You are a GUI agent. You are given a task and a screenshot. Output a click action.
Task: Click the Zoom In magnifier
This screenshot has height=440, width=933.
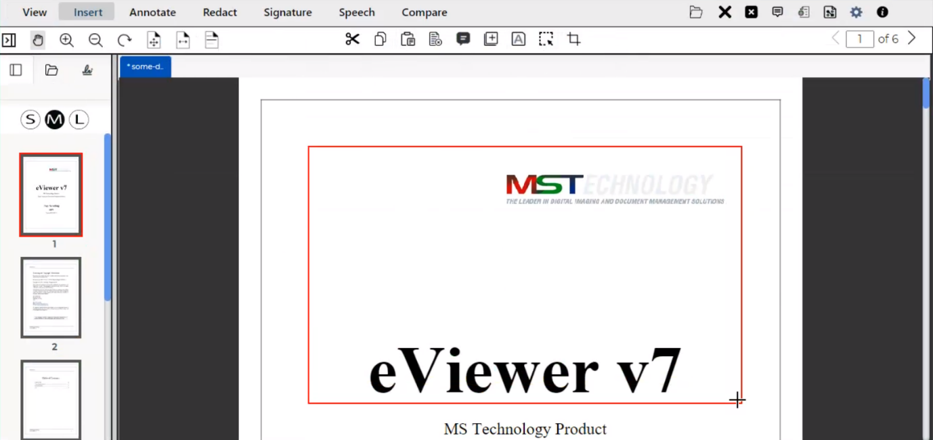pyautogui.click(x=66, y=40)
